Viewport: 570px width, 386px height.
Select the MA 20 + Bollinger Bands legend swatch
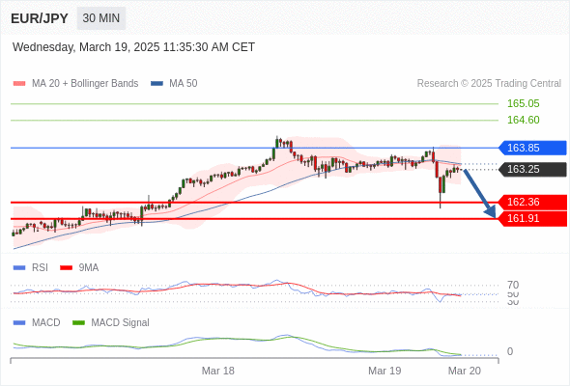[19, 84]
